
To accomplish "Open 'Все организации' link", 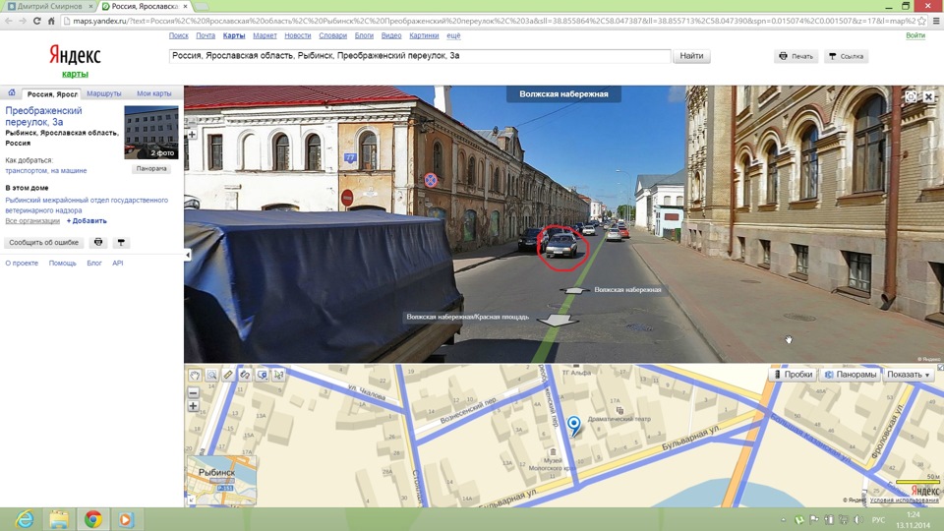I will [x=32, y=221].
